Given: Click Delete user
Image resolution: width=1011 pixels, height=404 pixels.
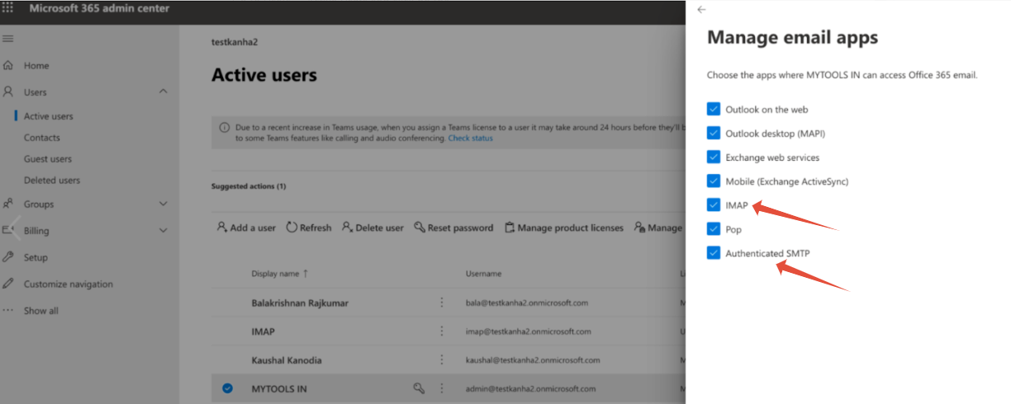Looking at the screenshot, I should point(373,228).
